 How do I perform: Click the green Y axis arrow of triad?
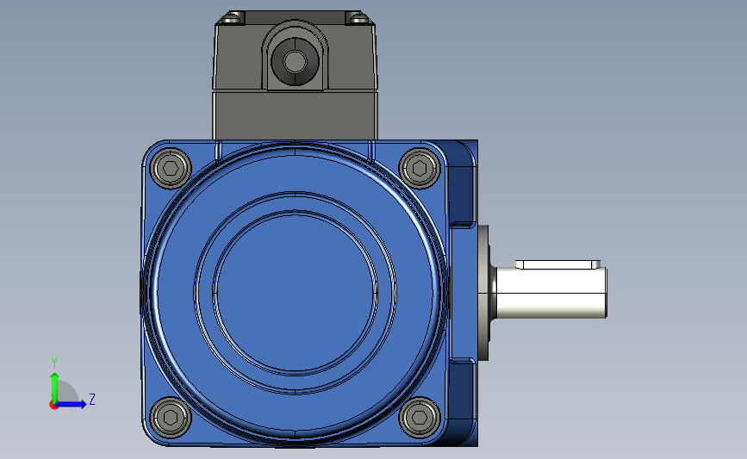coord(55,388)
